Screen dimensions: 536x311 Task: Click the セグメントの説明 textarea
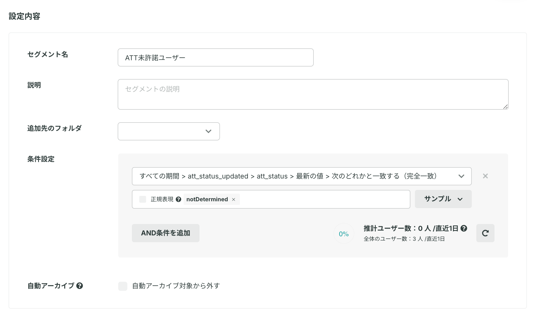tap(313, 94)
